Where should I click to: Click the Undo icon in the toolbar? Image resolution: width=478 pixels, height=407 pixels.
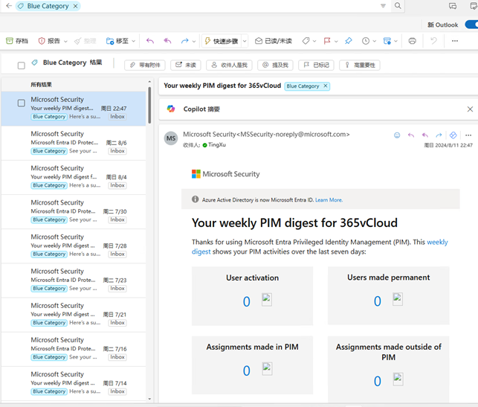tap(433, 41)
